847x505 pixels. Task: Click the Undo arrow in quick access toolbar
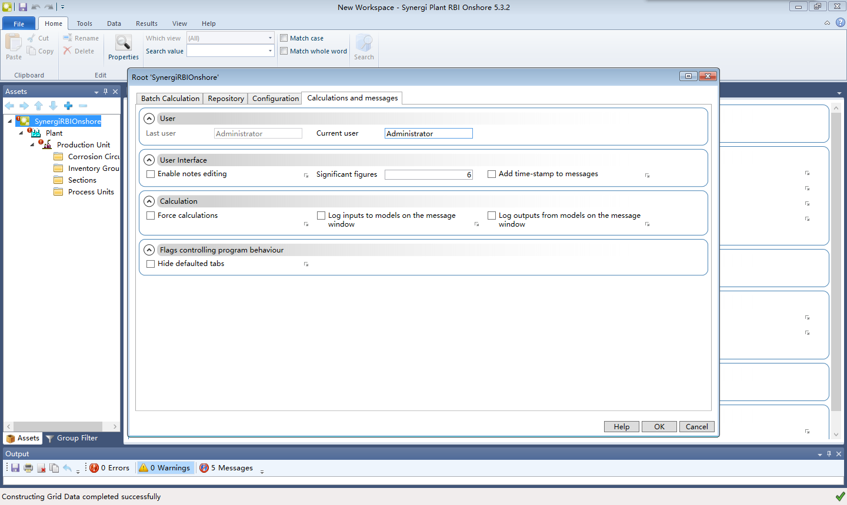click(x=36, y=7)
